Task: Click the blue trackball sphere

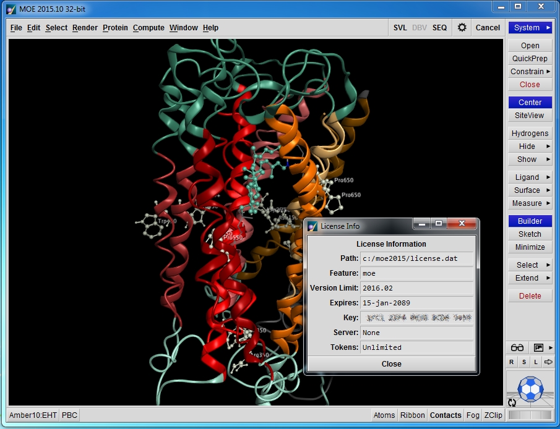Action: click(x=530, y=389)
